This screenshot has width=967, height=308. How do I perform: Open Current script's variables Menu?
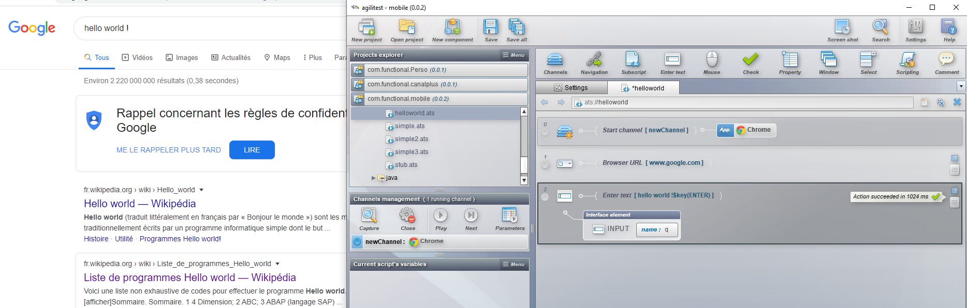click(514, 264)
